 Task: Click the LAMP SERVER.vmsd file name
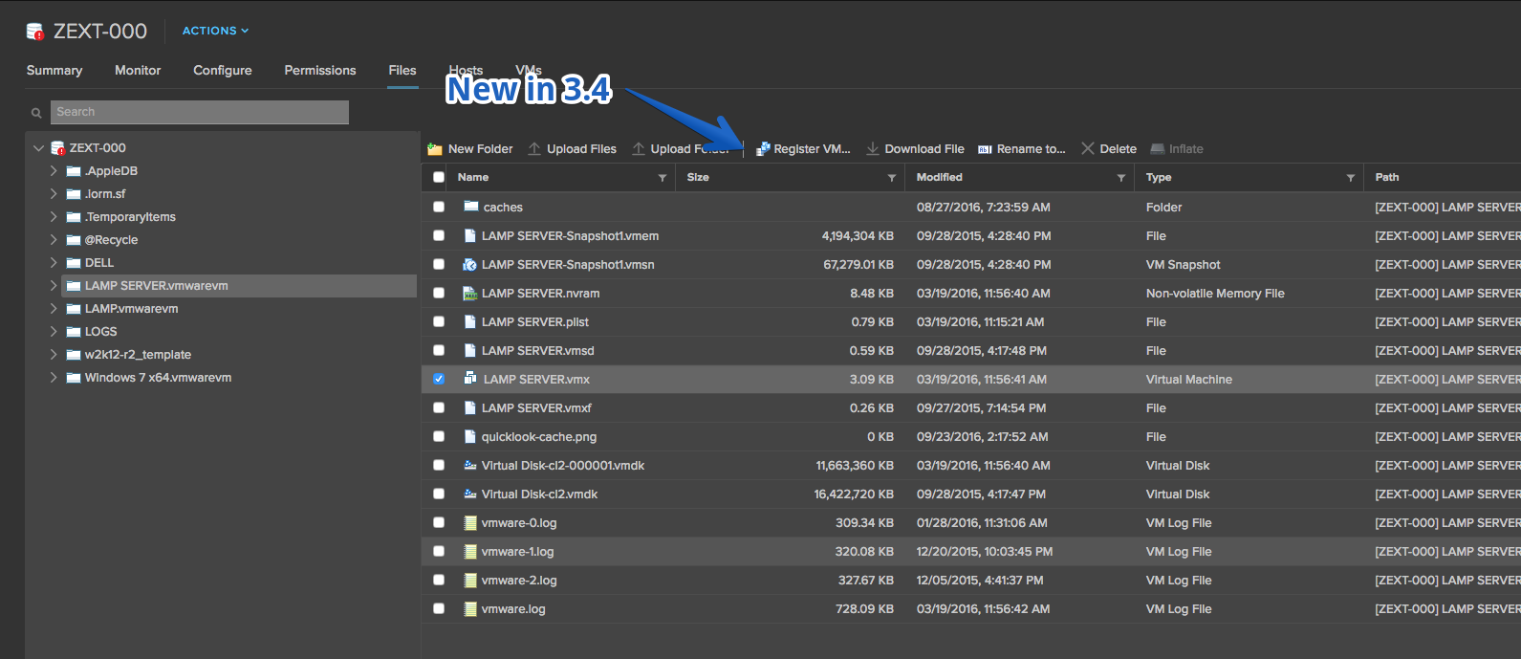pyautogui.click(x=538, y=351)
